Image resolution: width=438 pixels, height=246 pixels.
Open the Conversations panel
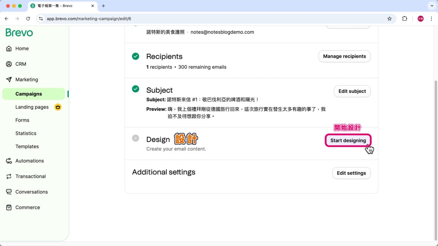pyautogui.click(x=31, y=192)
